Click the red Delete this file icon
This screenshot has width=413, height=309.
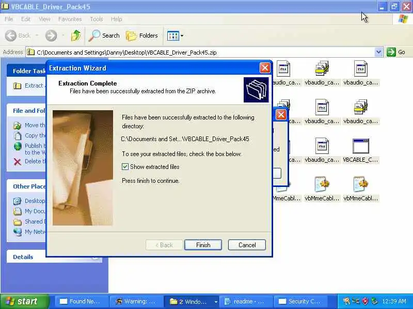coord(18,162)
